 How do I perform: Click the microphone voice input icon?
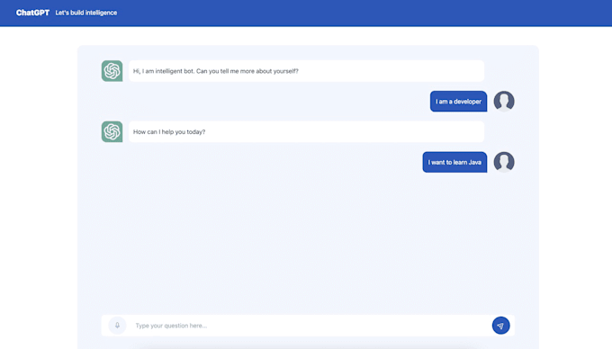(117, 326)
